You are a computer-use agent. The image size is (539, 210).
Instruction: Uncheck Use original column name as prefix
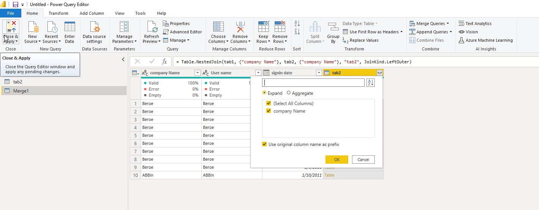click(x=264, y=144)
